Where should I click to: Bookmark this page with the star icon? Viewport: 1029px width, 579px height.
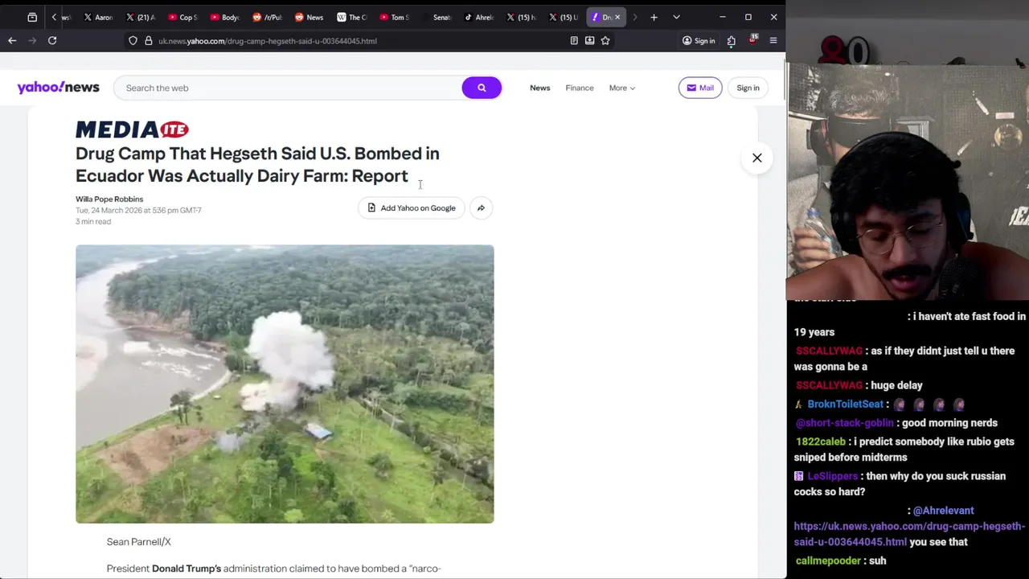click(x=605, y=40)
